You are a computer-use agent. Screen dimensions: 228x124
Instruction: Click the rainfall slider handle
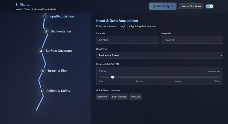pyautogui.click(x=113, y=77)
